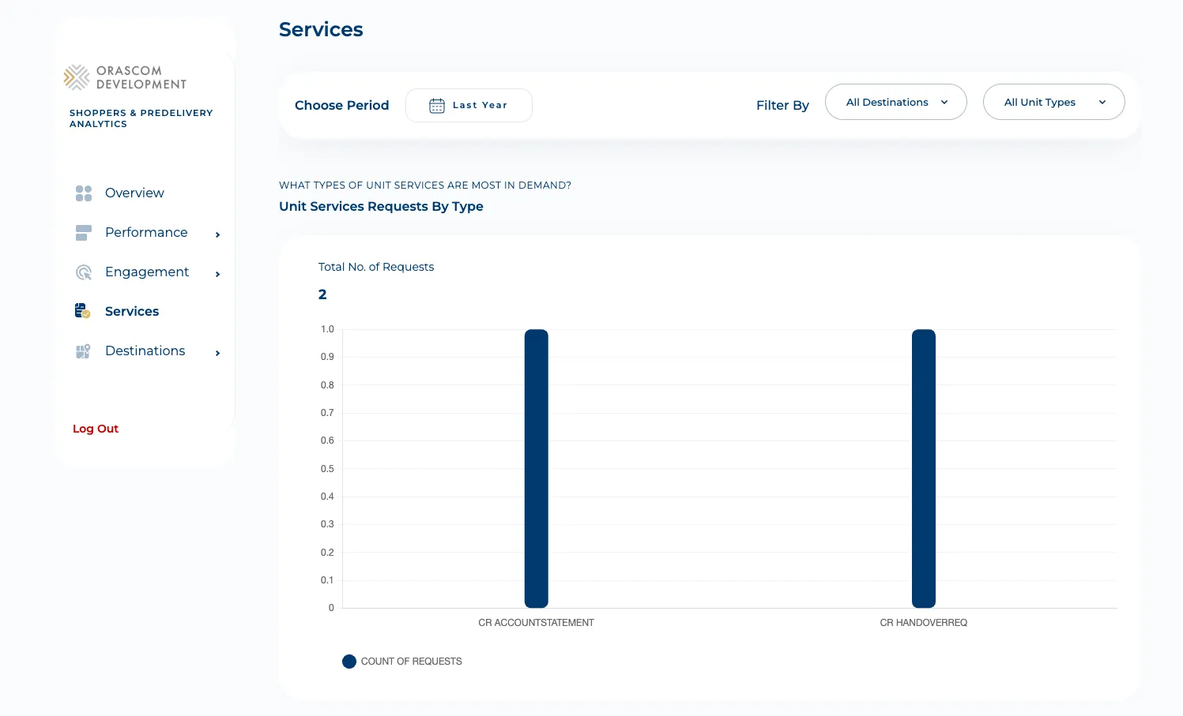Select Services in the sidebar
Image resolution: width=1183 pixels, height=716 pixels.
point(132,311)
